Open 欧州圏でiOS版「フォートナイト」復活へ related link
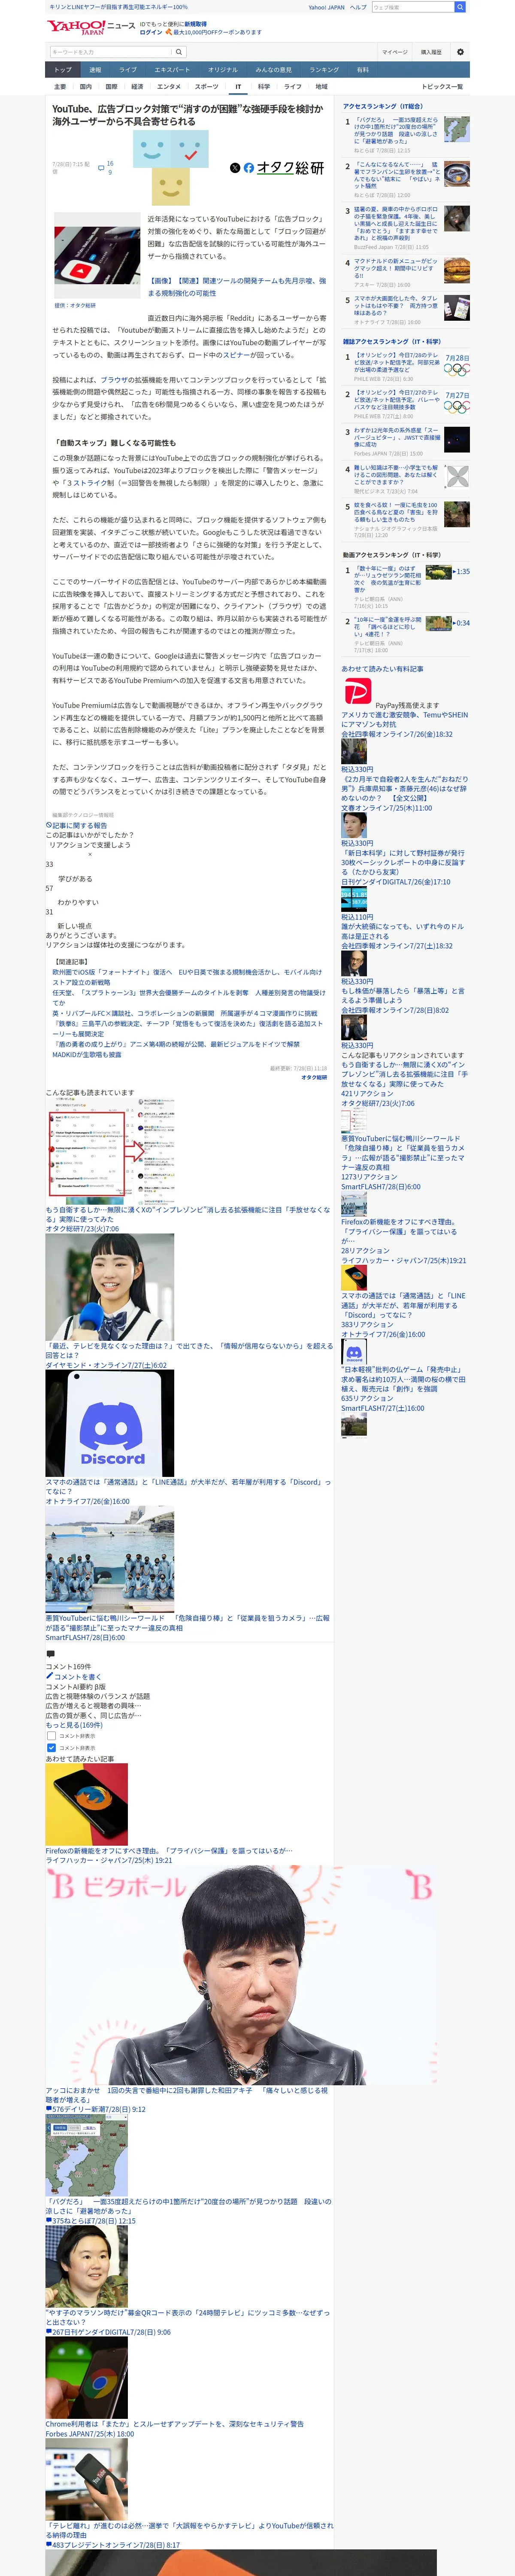Image resolution: width=515 pixels, height=2576 pixels. point(187,977)
